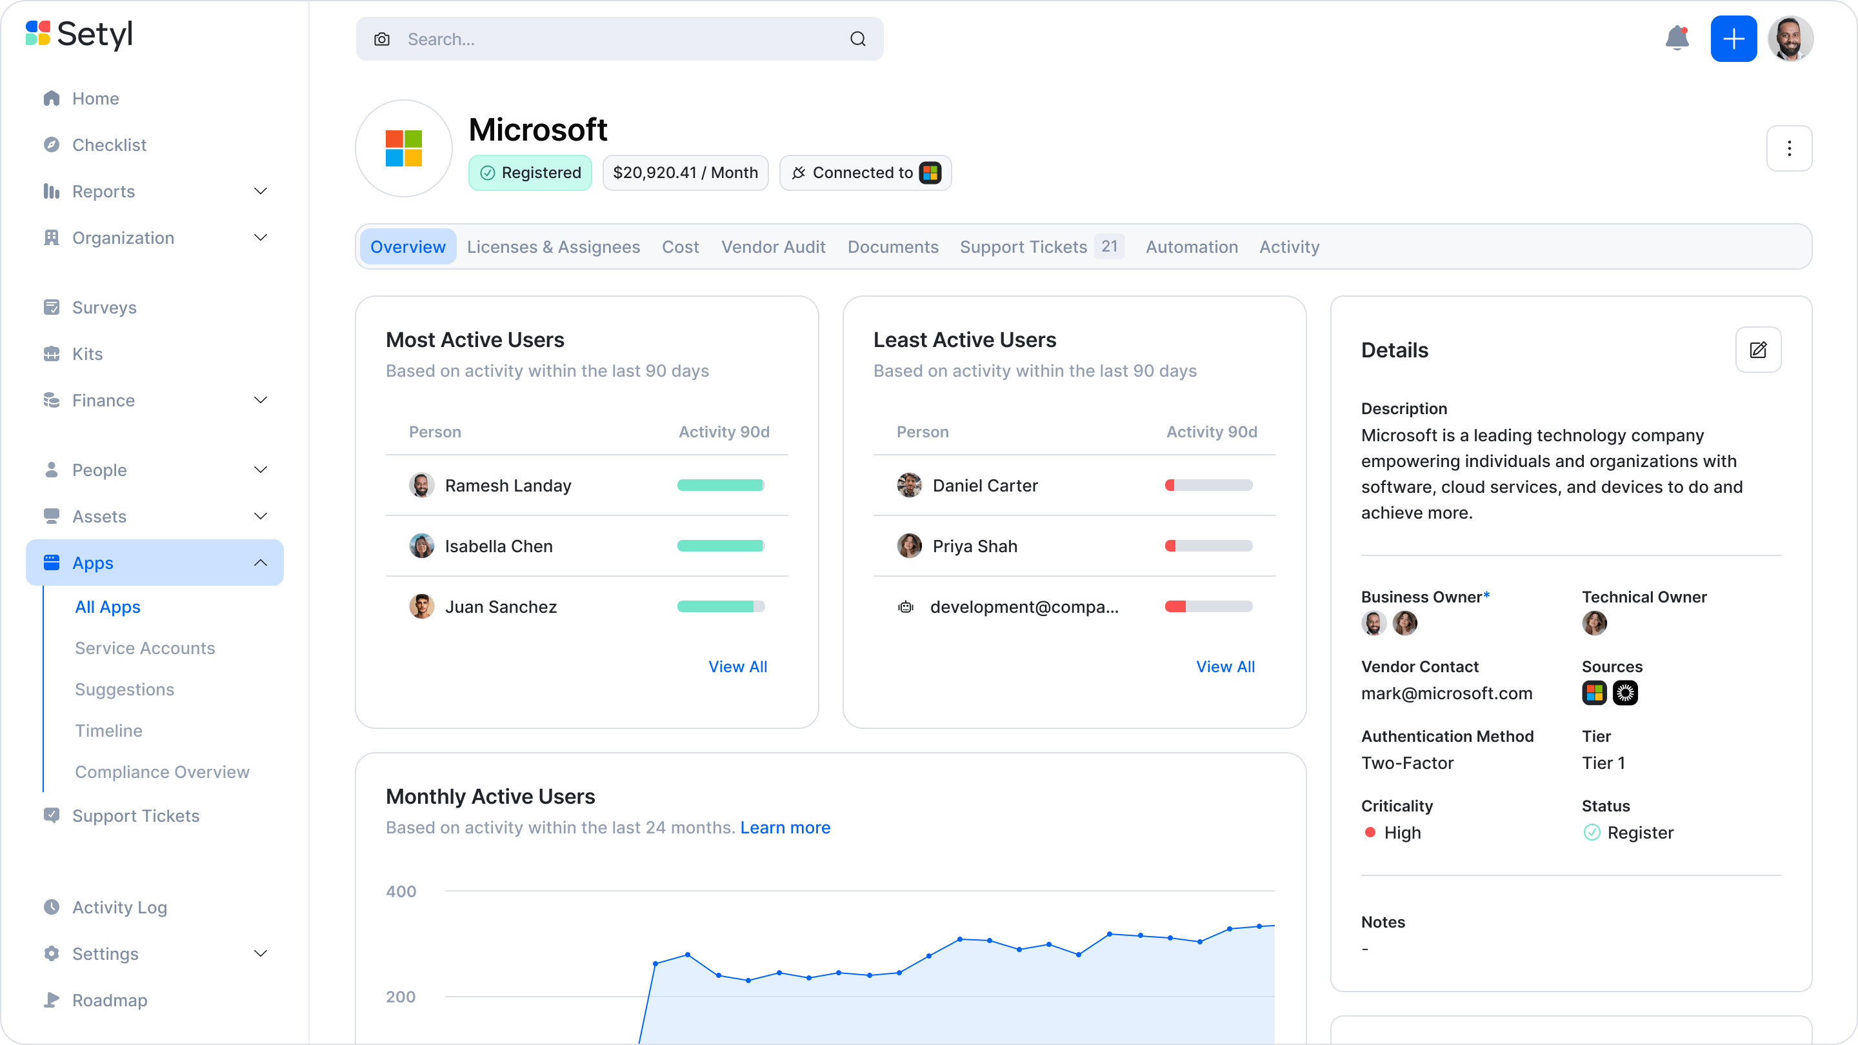The image size is (1858, 1045).
Task: Click the camera icon in the search bar
Action: click(x=381, y=39)
